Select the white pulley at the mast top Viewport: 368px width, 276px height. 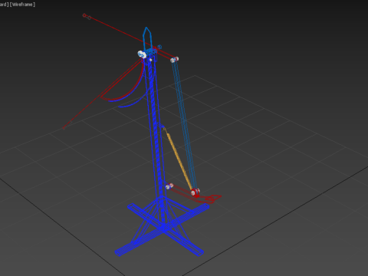click(x=142, y=54)
